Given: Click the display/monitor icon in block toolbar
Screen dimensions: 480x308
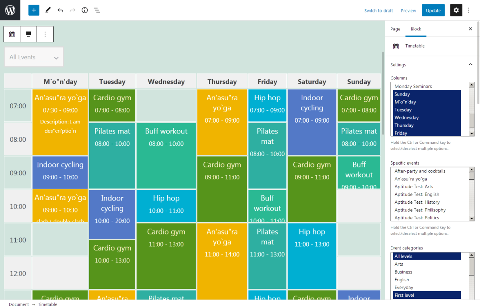Looking at the screenshot, I should [x=28, y=34].
